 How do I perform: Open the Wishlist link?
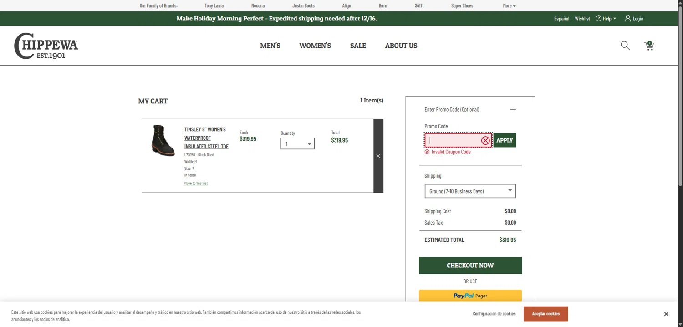click(x=582, y=19)
